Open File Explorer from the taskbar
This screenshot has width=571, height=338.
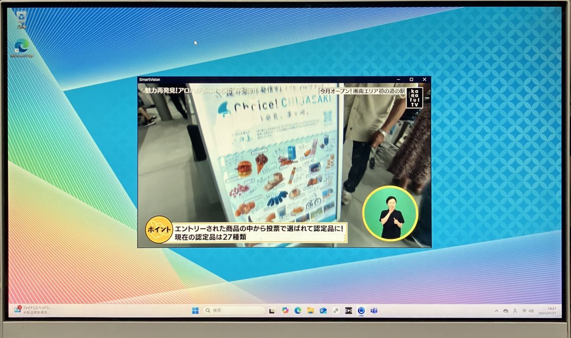click(x=310, y=310)
